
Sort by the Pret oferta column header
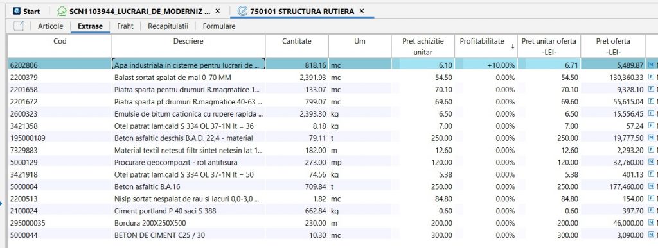click(x=612, y=46)
